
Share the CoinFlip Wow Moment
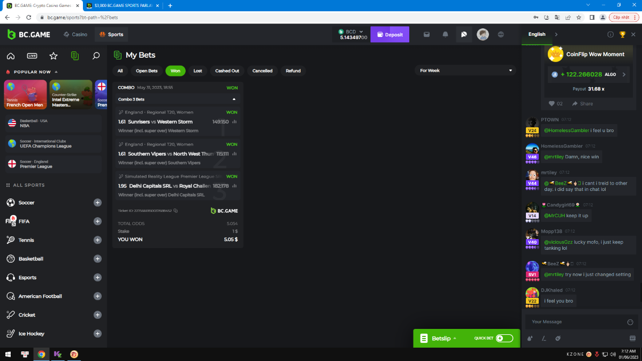pyautogui.click(x=583, y=104)
